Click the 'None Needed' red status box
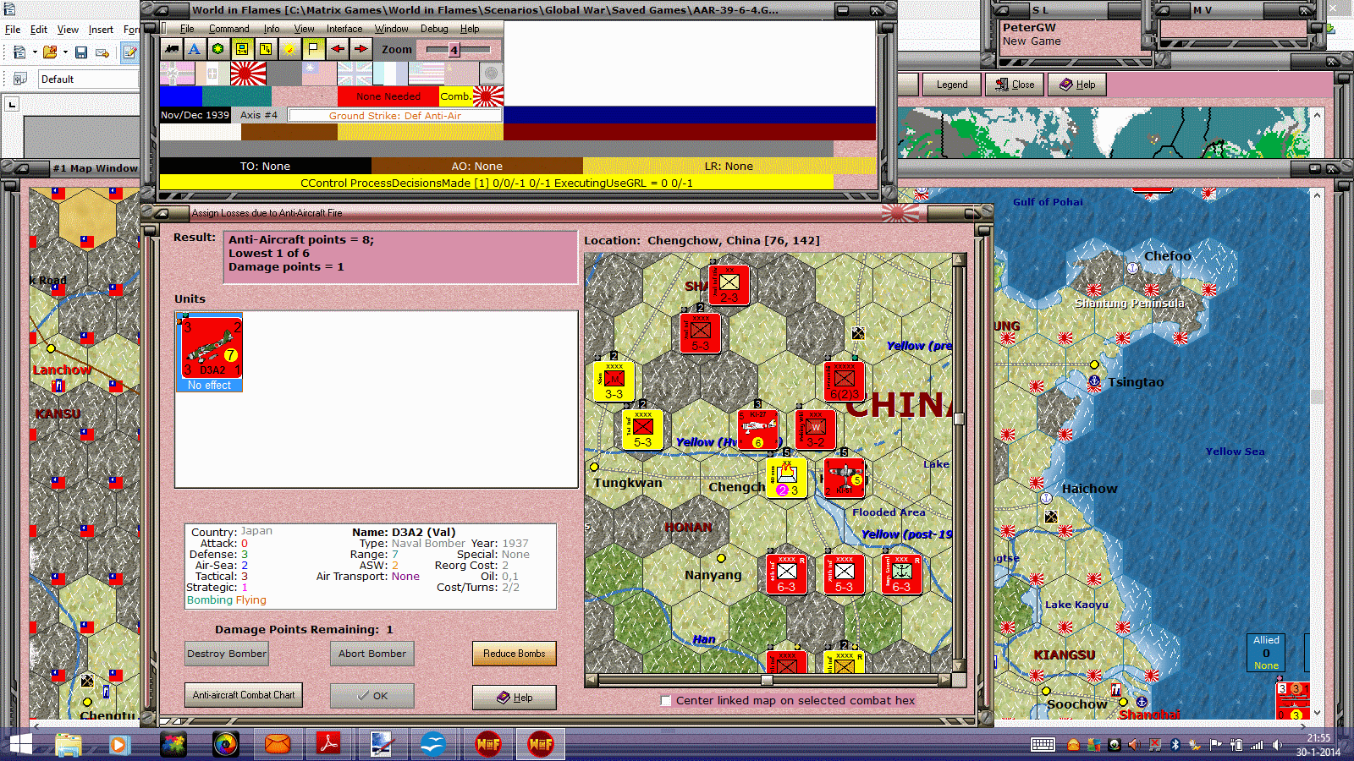 click(x=388, y=96)
